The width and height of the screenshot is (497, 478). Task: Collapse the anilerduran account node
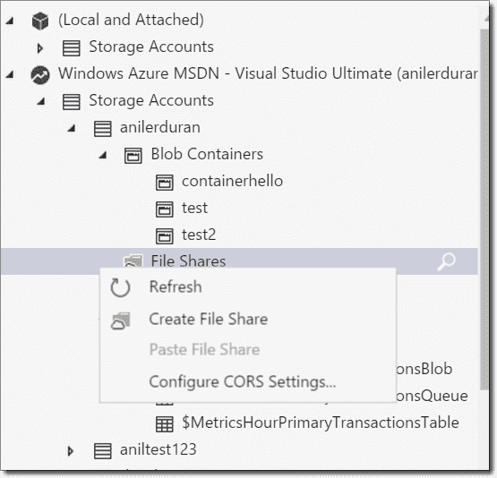72,128
